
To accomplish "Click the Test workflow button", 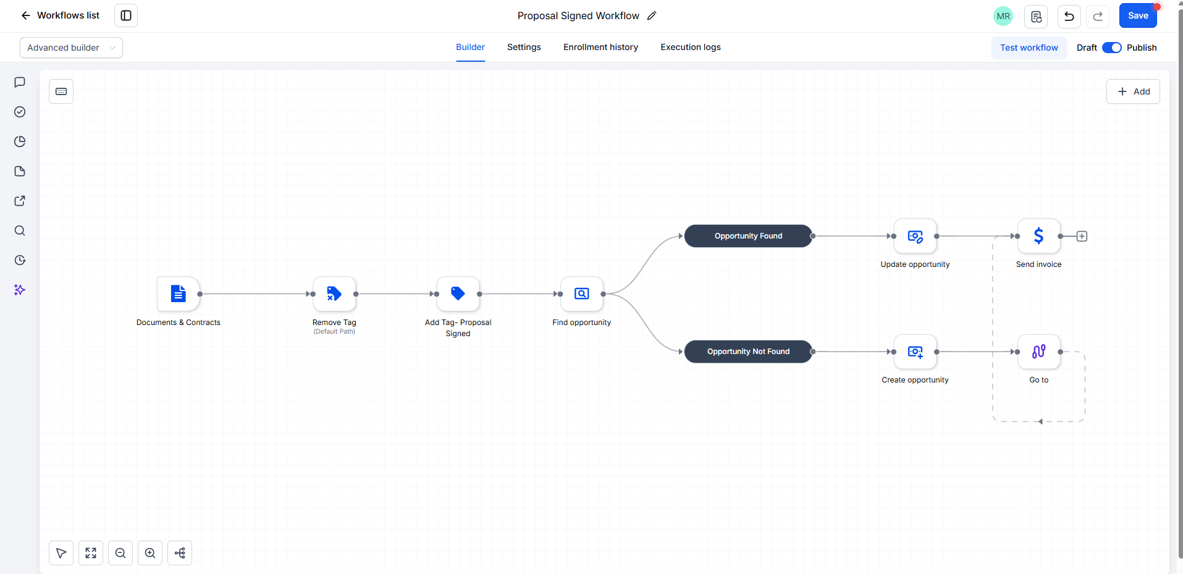I will click(x=1029, y=48).
